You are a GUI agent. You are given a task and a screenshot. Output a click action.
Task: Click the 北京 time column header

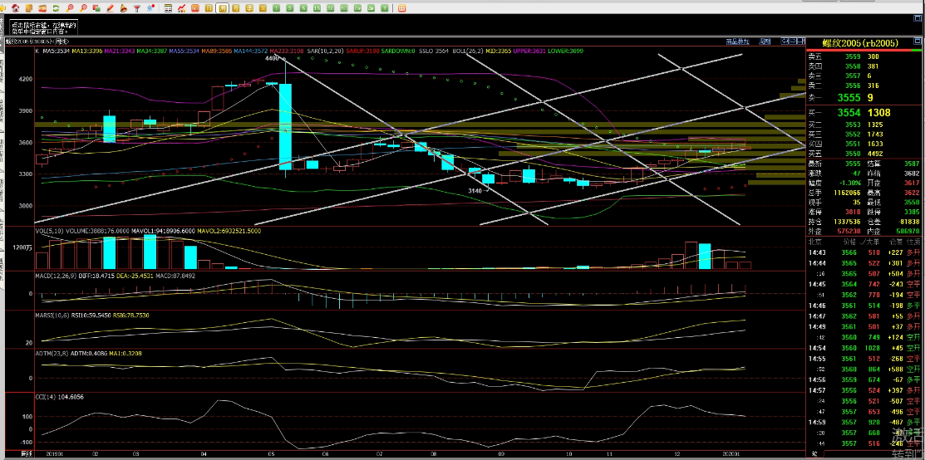pos(817,242)
